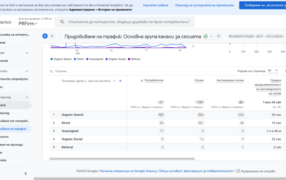The height and width of the screenshot is (180, 286).
Task: Click the table search magnifier icon
Action: tap(51, 71)
